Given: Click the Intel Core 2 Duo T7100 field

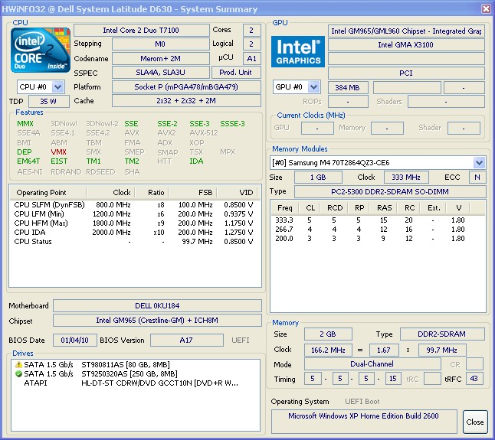Looking at the screenshot, I should pos(141,31).
